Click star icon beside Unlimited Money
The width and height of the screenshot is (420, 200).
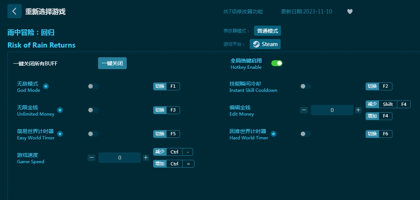60,110
